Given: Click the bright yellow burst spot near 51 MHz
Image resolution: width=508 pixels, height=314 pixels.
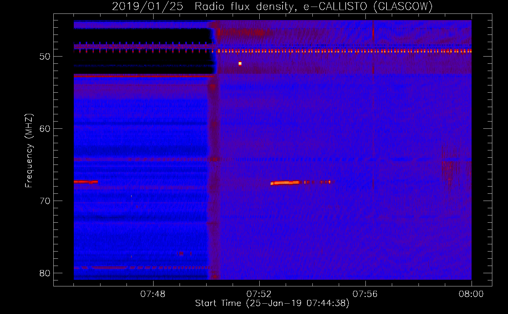Looking at the screenshot, I should tap(240, 63).
